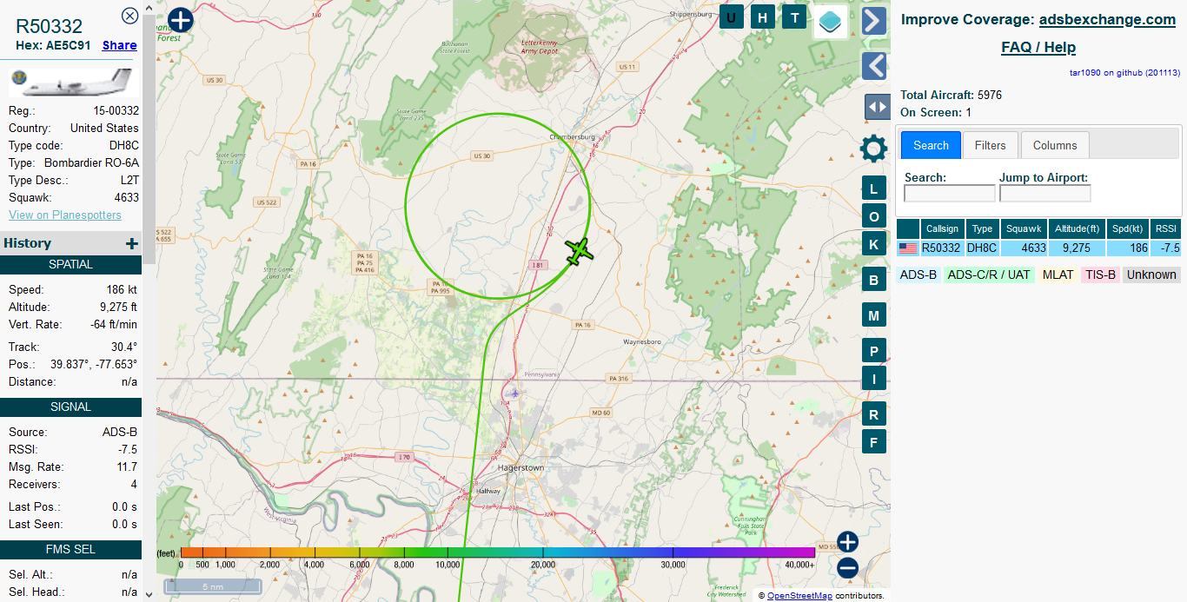Open tar1090 on github link
Image resolution: width=1187 pixels, height=602 pixels.
click(1124, 73)
